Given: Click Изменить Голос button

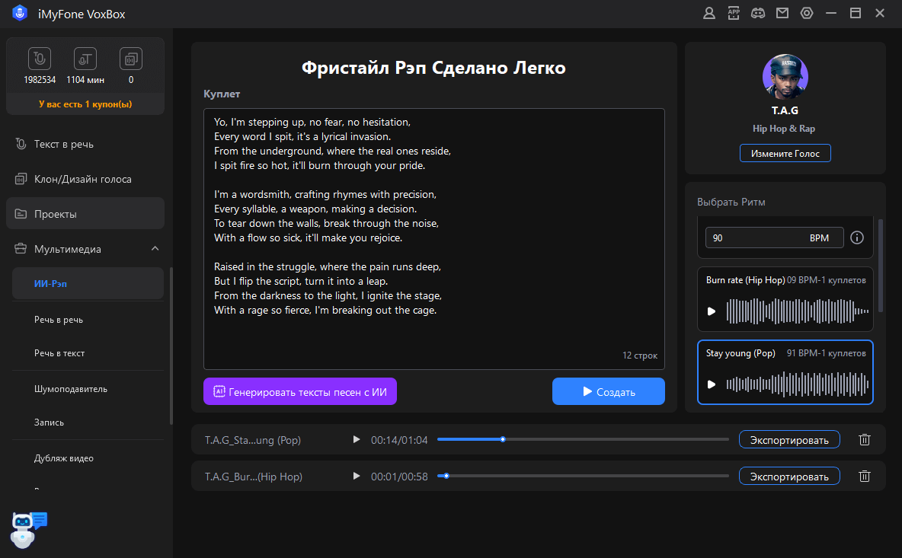Looking at the screenshot, I should tap(785, 154).
